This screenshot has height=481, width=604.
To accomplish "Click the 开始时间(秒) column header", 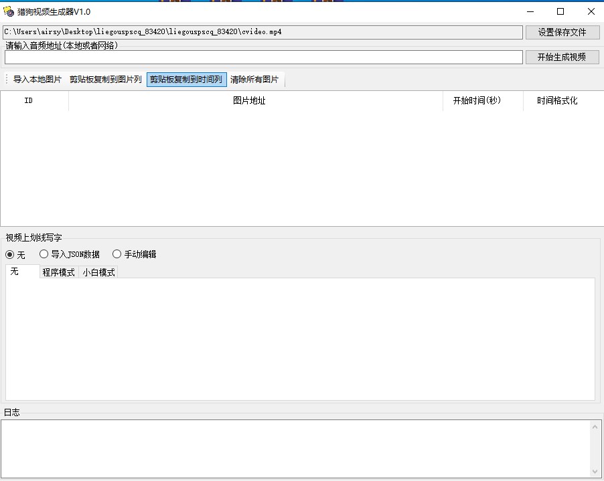I will (x=483, y=101).
